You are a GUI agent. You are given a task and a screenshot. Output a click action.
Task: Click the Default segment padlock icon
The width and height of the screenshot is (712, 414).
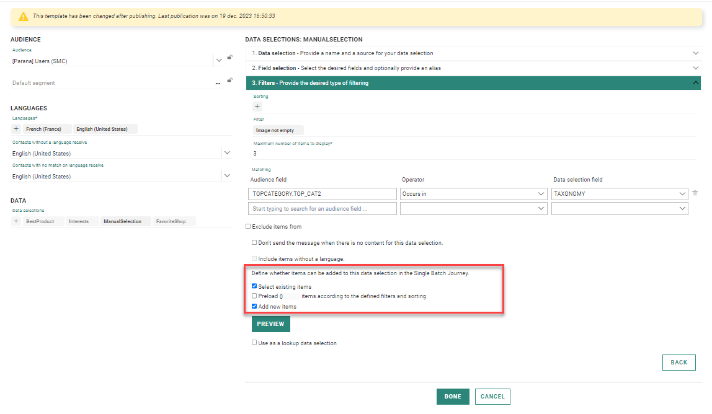click(x=229, y=80)
